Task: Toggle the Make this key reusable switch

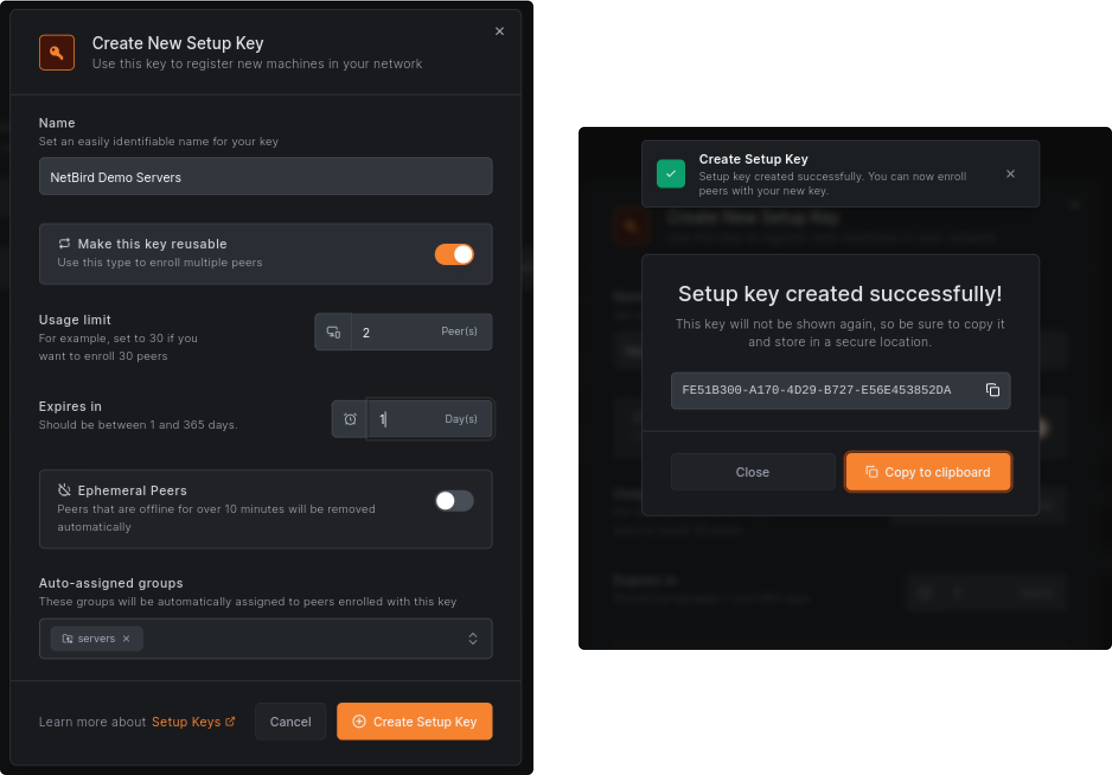Action: tap(454, 254)
